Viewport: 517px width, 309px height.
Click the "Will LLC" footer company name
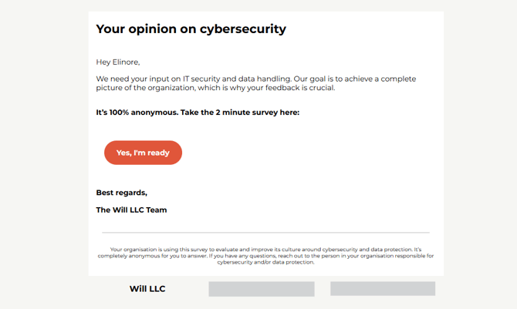coord(147,289)
